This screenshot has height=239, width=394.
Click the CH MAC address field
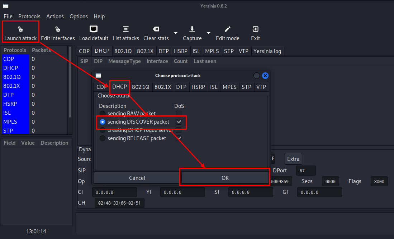pyautogui.click(x=119, y=203)
